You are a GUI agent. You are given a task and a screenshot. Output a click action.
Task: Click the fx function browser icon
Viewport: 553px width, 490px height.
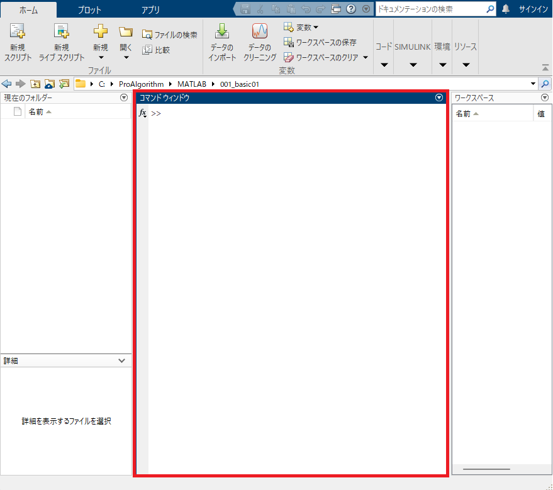point(143,113)
